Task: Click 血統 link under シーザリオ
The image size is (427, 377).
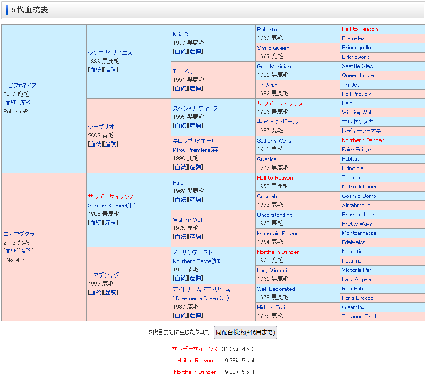Action: [x=95, y=144]
